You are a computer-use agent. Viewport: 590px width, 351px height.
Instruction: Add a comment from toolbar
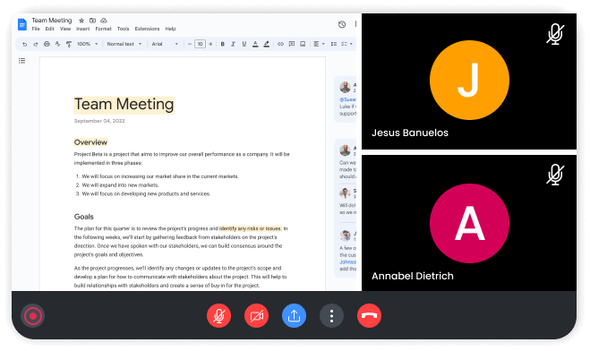[292, 44]
